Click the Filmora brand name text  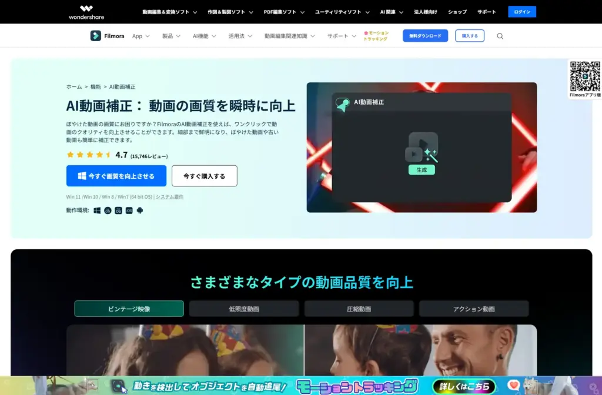114,36
